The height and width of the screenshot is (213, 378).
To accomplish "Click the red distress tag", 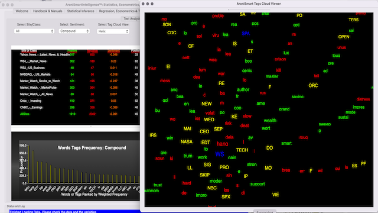I will (363, 99).
